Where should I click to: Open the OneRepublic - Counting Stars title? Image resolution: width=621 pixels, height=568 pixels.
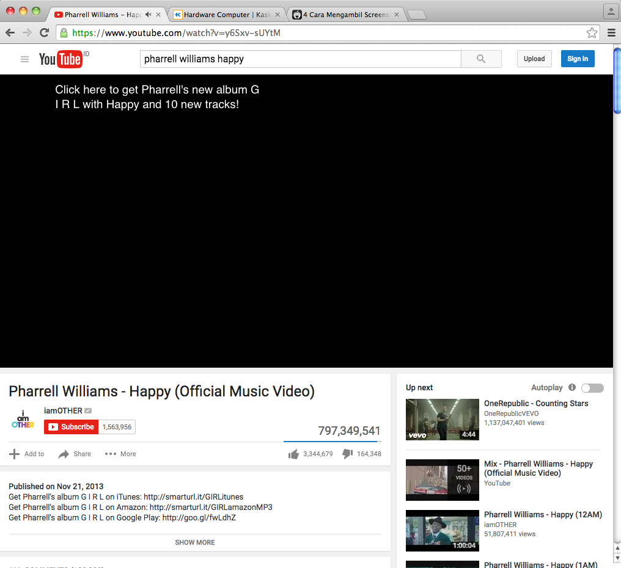[x=536, y=403]
